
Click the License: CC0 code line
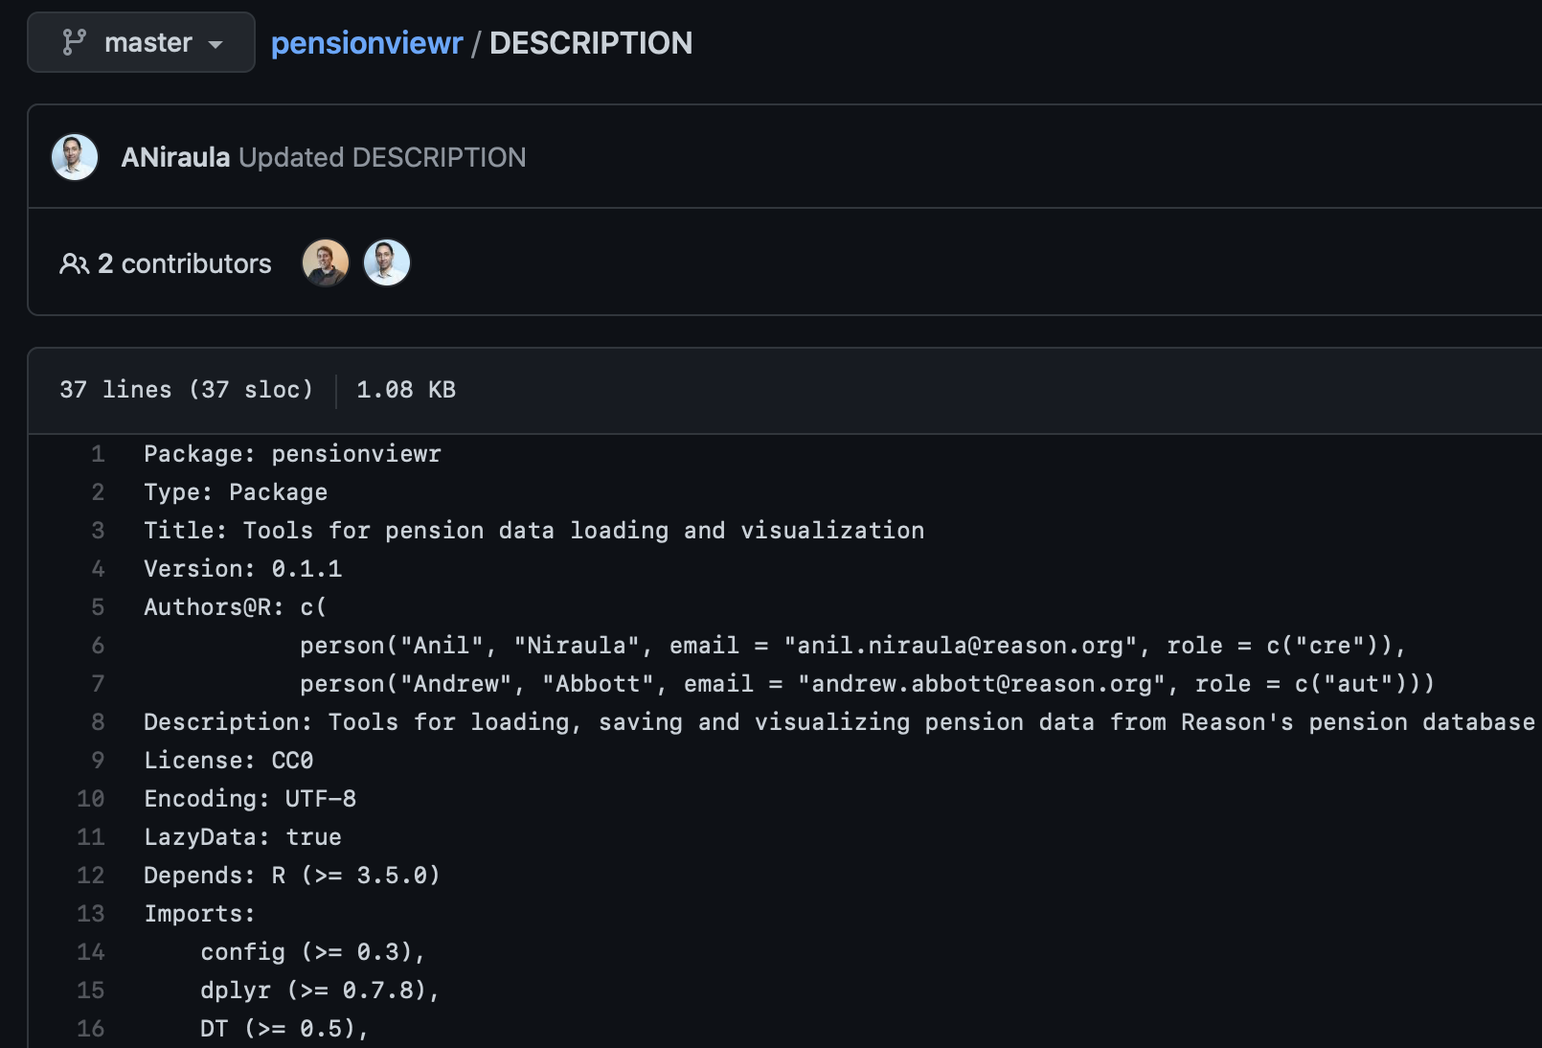pos(229,761)
